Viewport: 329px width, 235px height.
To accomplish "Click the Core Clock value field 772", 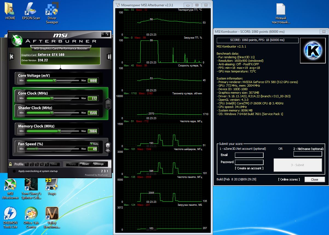I will coord(93,98).
